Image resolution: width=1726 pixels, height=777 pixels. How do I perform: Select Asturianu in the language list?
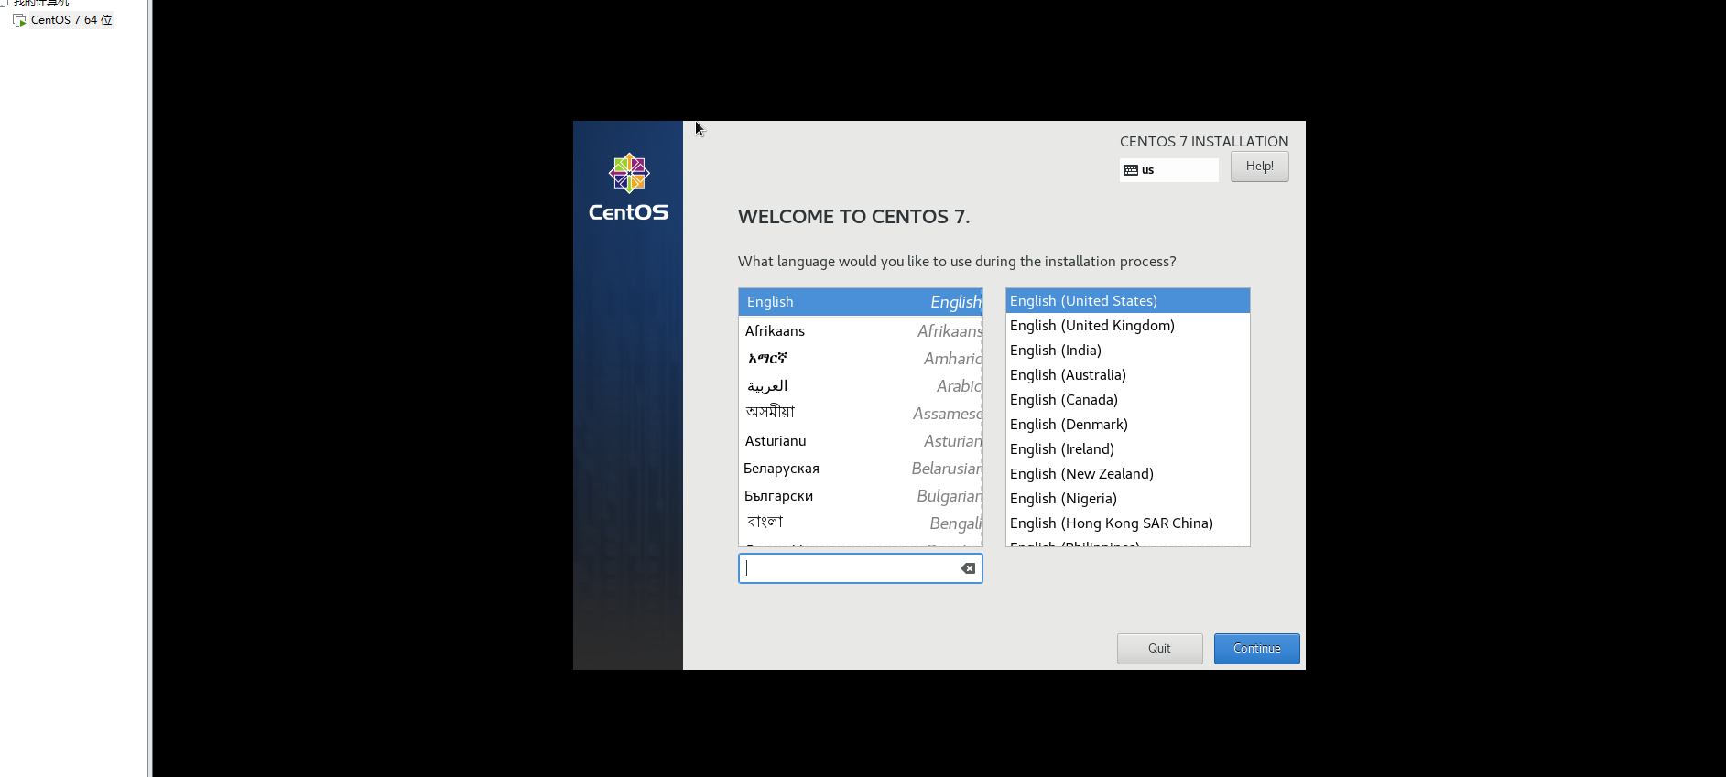pyautogui.click(x=860, y=440)
